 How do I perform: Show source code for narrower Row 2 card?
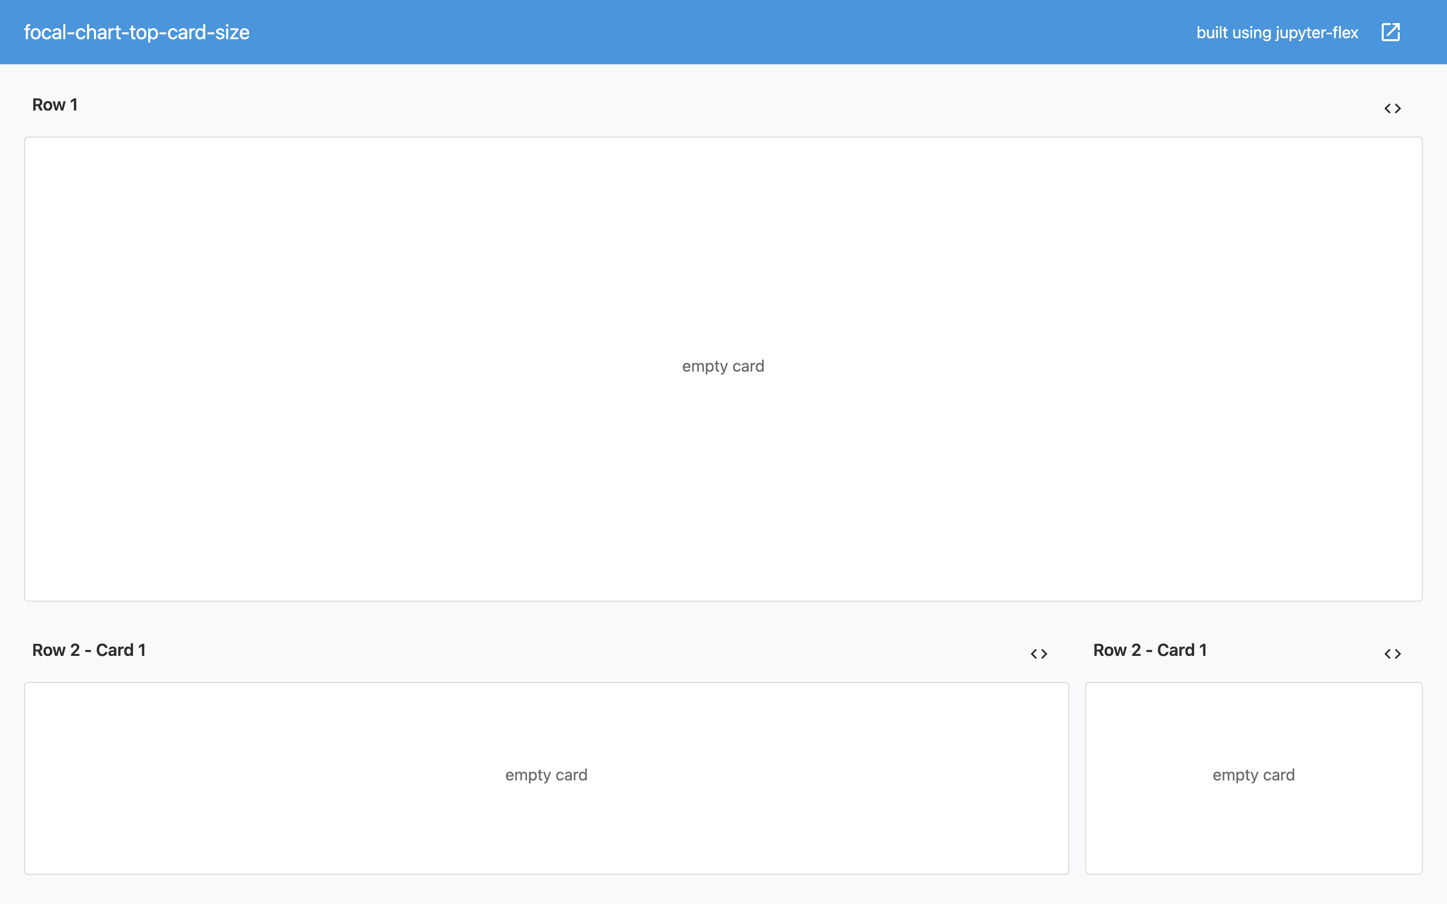pos(1392,654)
